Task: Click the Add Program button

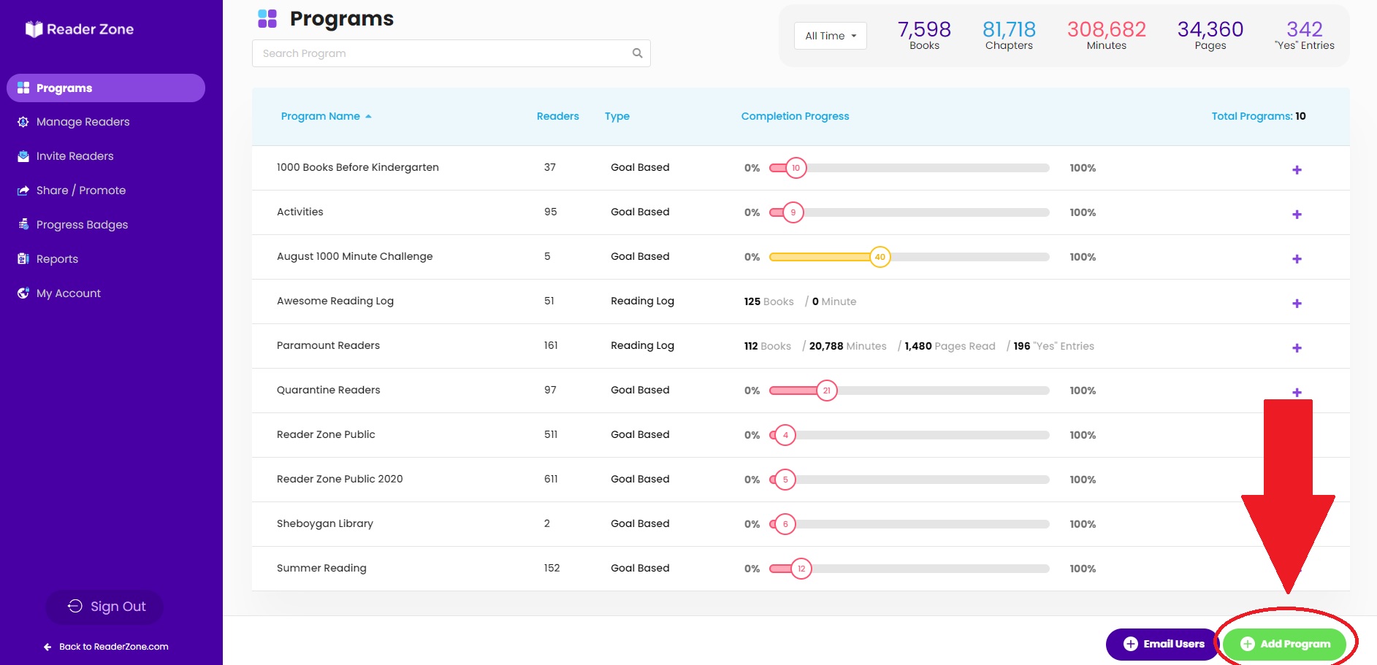Action: point(1285,644)
